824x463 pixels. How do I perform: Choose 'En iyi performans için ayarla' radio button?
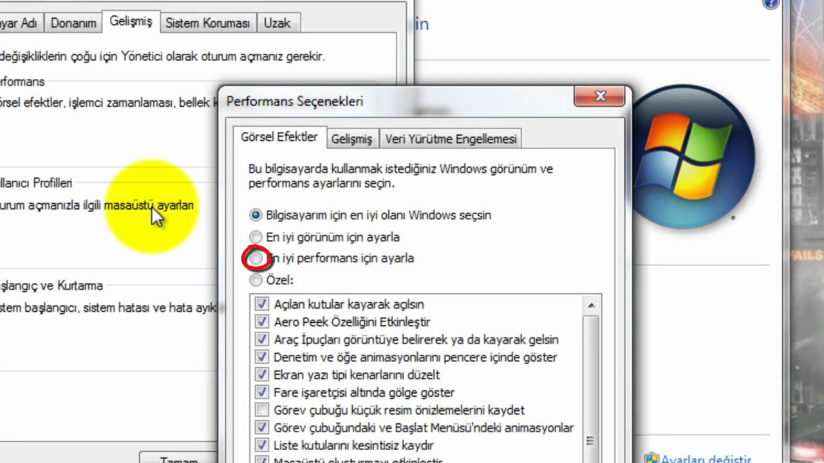256,259
